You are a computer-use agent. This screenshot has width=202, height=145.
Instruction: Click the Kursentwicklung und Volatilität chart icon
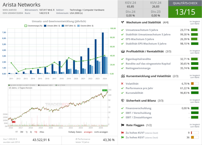pos(123,76)
